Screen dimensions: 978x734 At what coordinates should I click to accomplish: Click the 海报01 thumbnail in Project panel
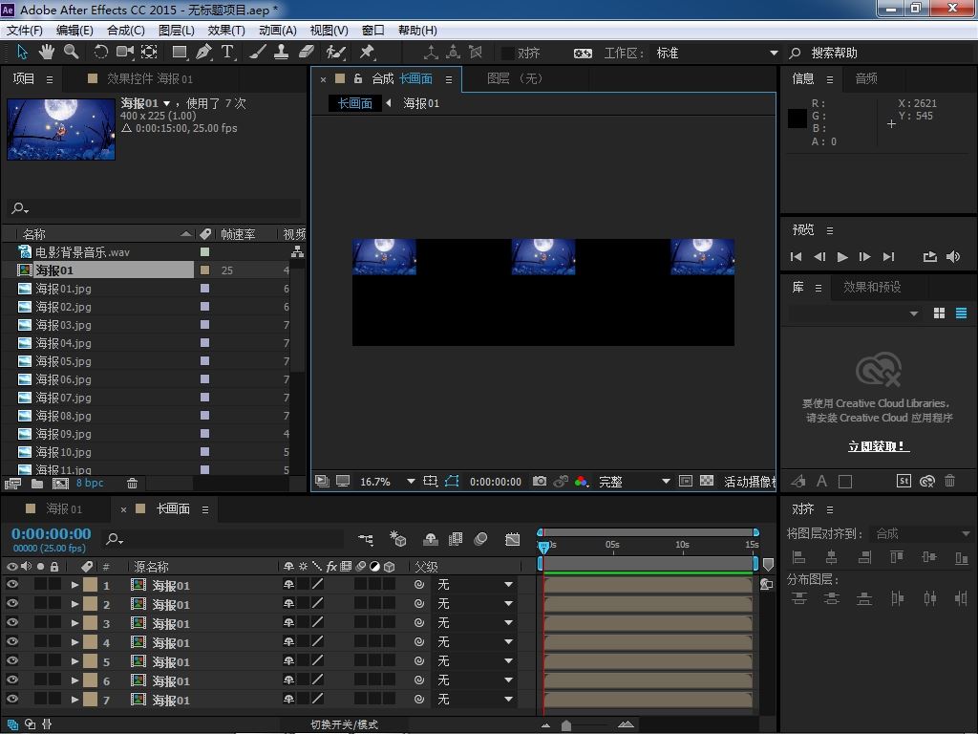[x=61, y=129]
